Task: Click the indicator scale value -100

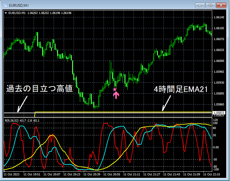Action: pos(216,169)
